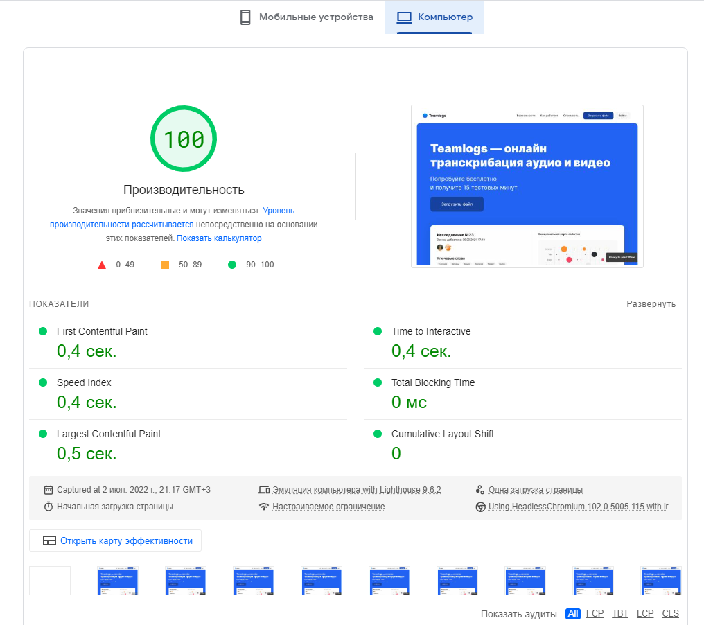704x625 pixels.
Task: Click the mobile phone icon
Action: pyautogui.click(x=245, y=17)
